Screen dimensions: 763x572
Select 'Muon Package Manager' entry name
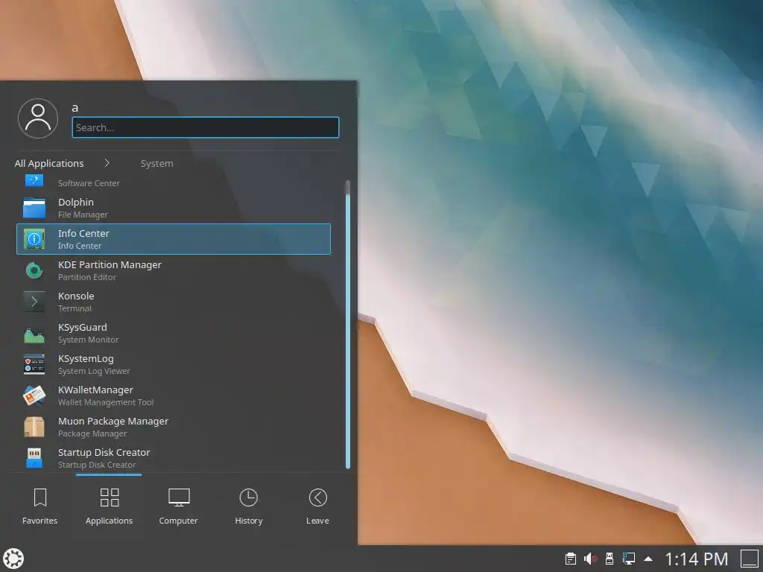[x=113, y=422]
